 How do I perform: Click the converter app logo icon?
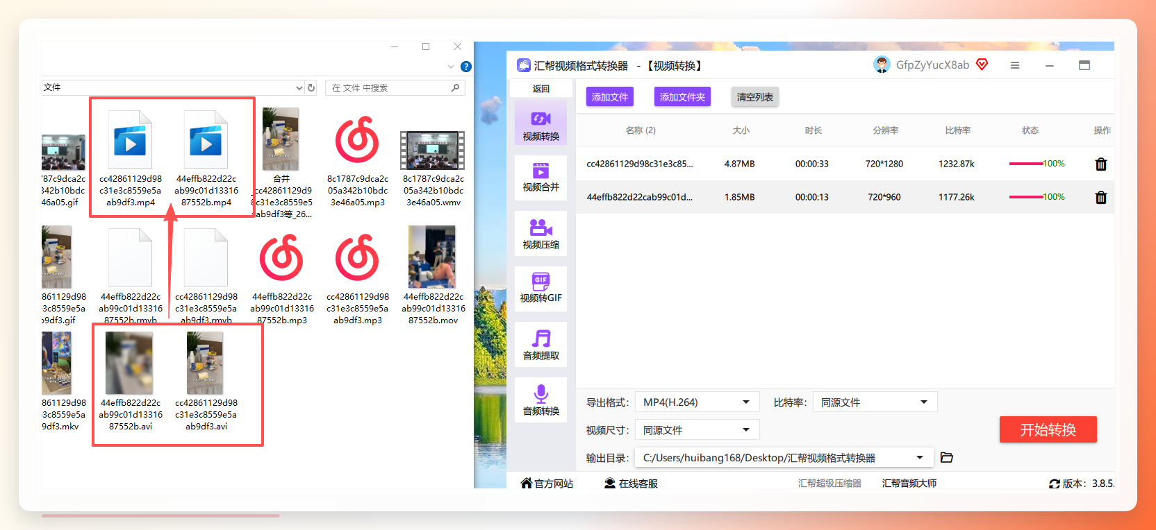524,66
